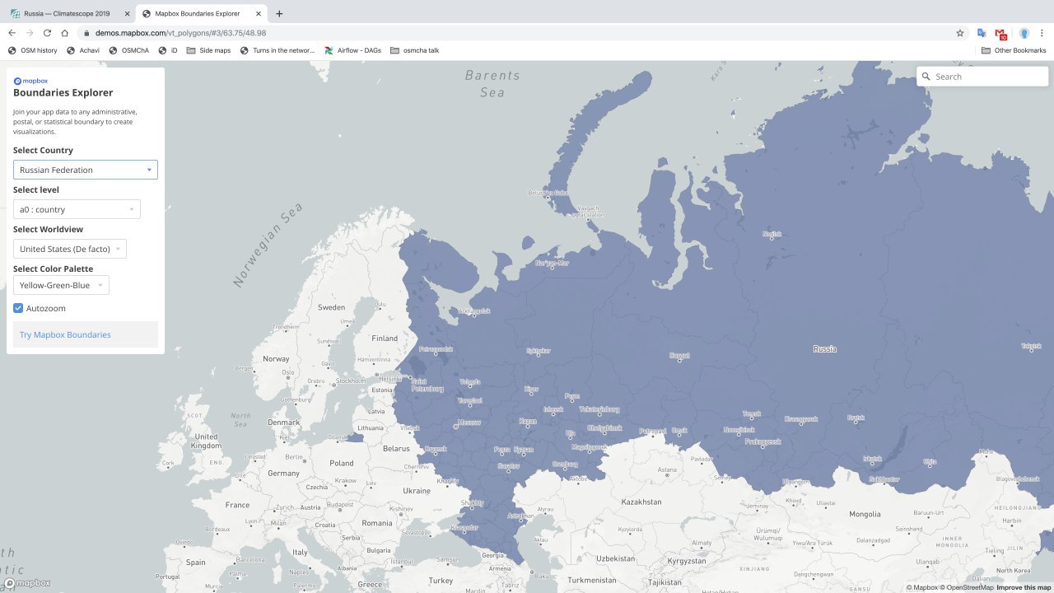Reload the current page
Viewport: 1054px width, 593px height.
click(x=47, y=33)
